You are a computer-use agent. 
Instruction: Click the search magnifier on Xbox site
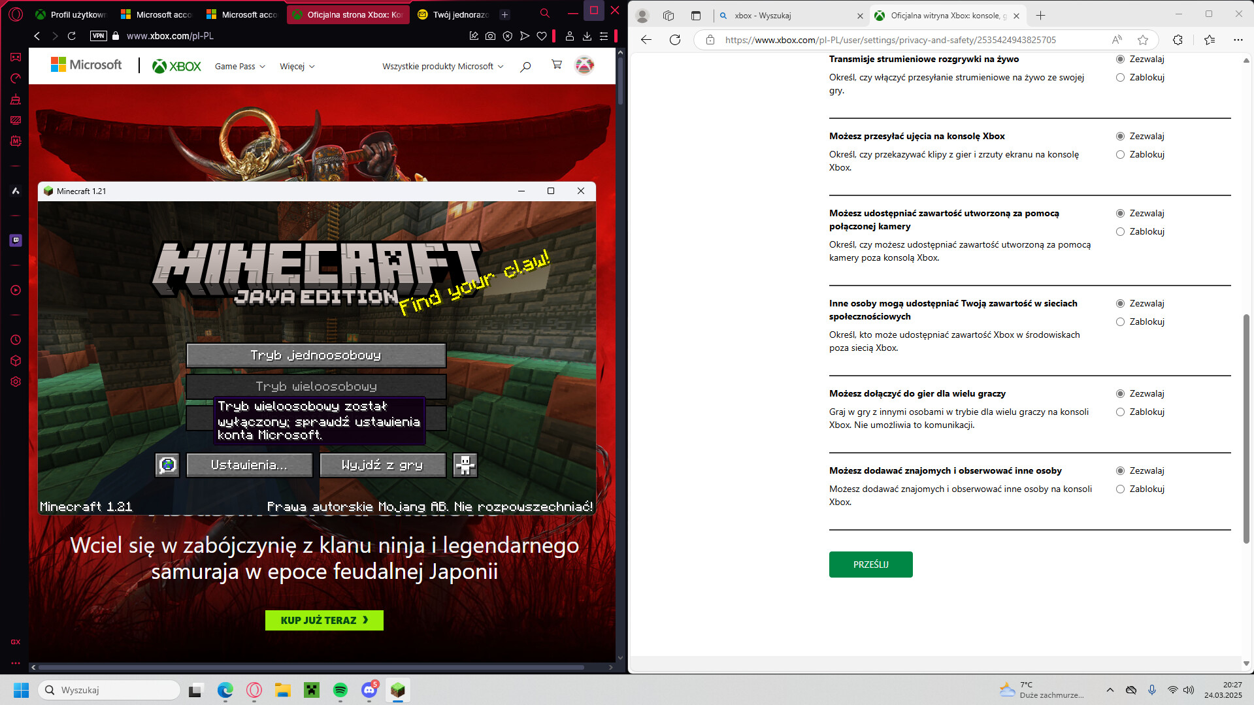(525, 66)
